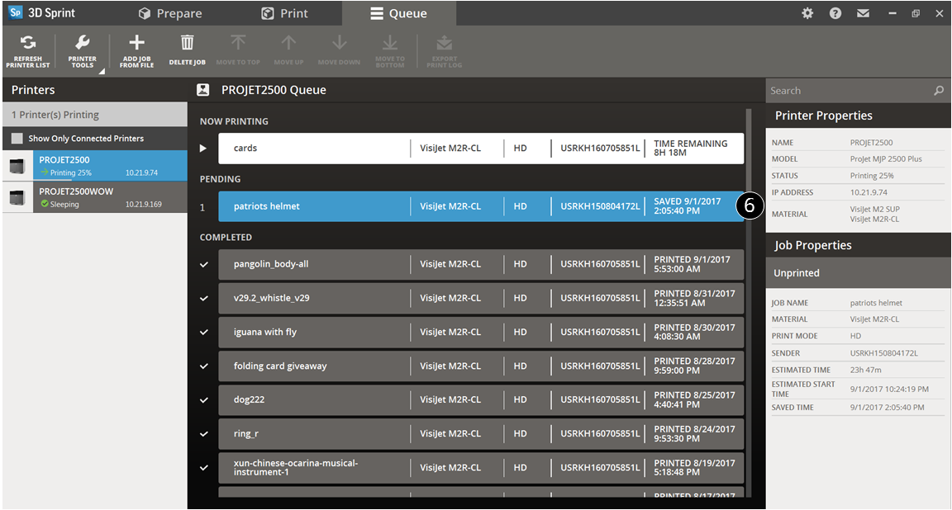Click in the Search input field
Image resolution: width=952 pixels, height=510 pixels.
pyautogui.click(x=847, y=91)
